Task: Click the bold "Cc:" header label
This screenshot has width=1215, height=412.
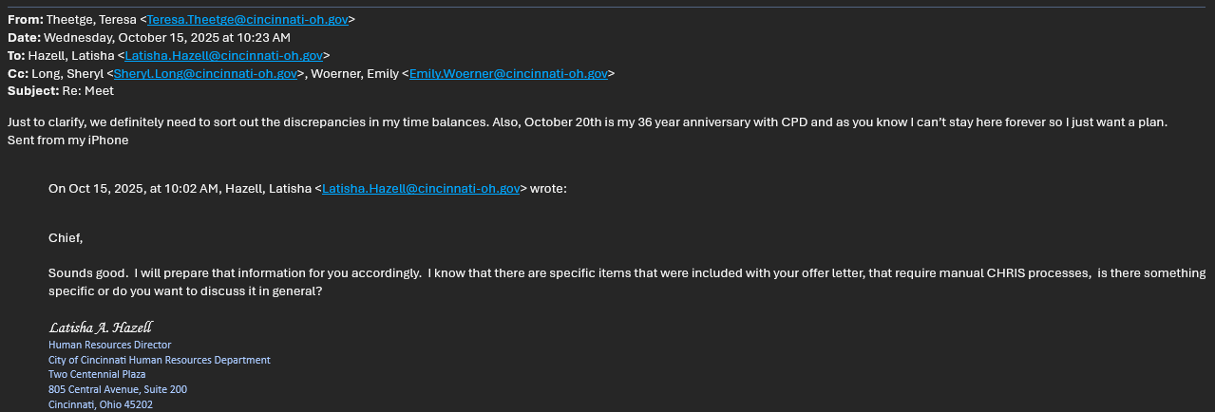Action: pyautogui.click(x=18, y=73)
